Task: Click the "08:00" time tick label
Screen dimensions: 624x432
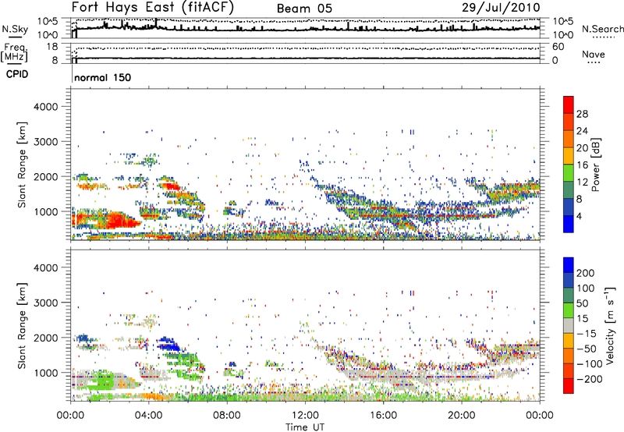Action: [227, 416]
